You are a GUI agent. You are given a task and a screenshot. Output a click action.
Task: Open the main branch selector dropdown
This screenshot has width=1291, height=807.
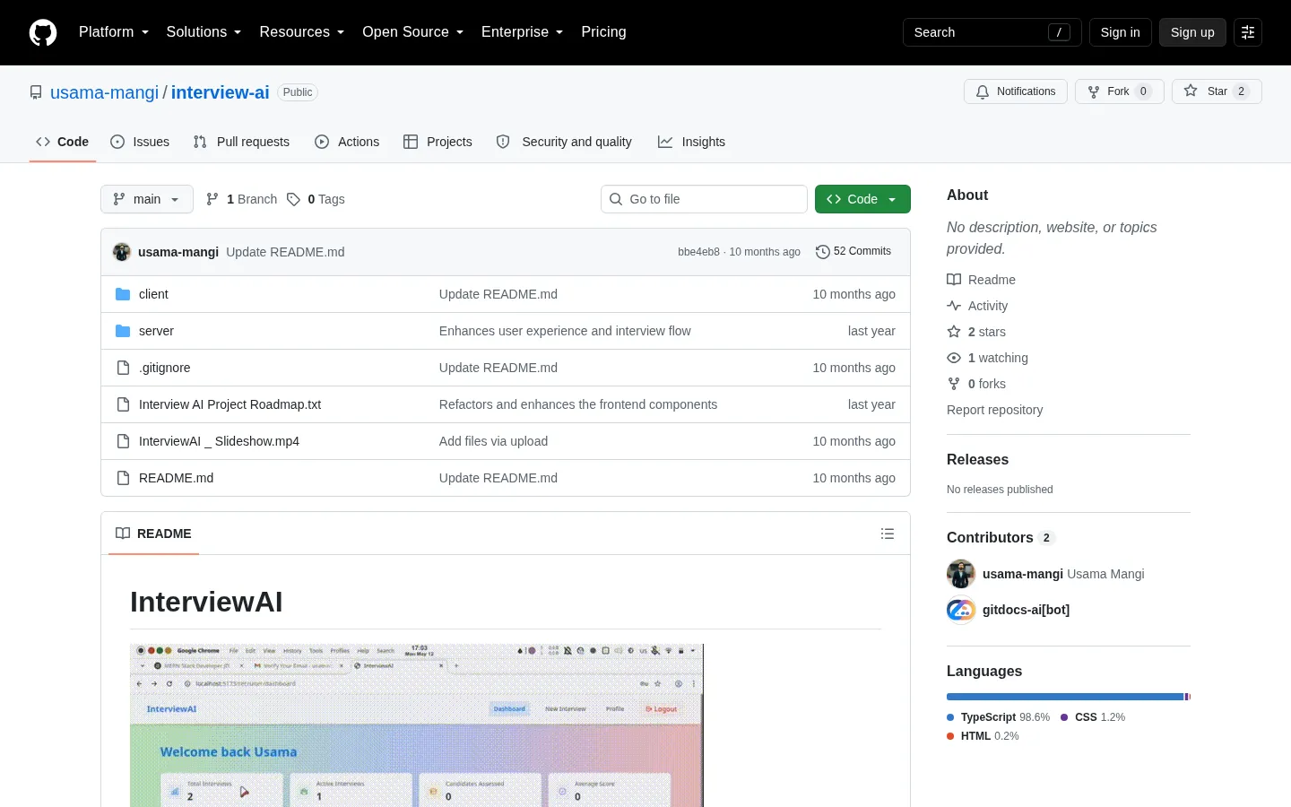point(147,199)
